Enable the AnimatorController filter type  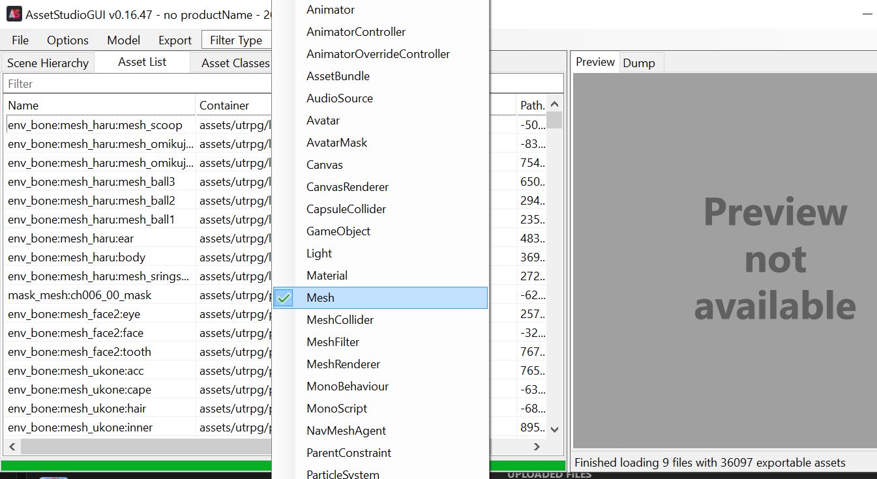coord(380,32)
